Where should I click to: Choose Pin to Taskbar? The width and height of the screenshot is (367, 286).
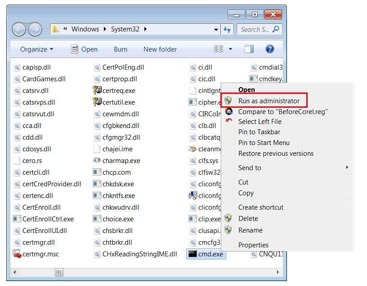pyautogui.click(x=287, y=132)
